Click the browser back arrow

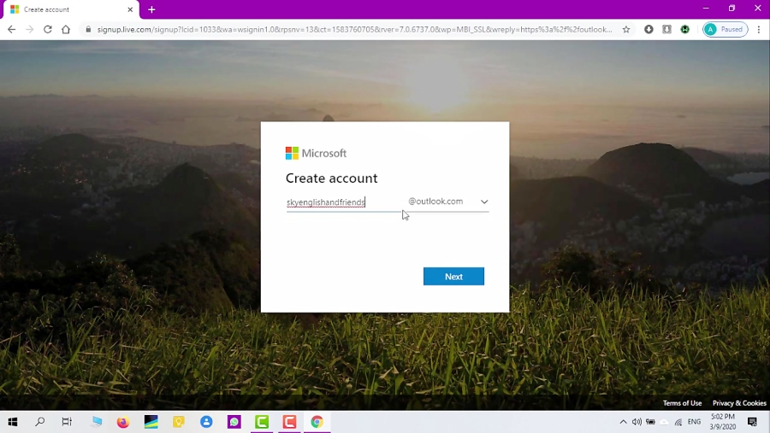click(11, 29)
